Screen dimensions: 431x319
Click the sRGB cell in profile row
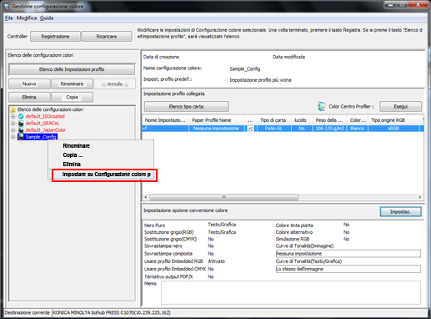393,129
